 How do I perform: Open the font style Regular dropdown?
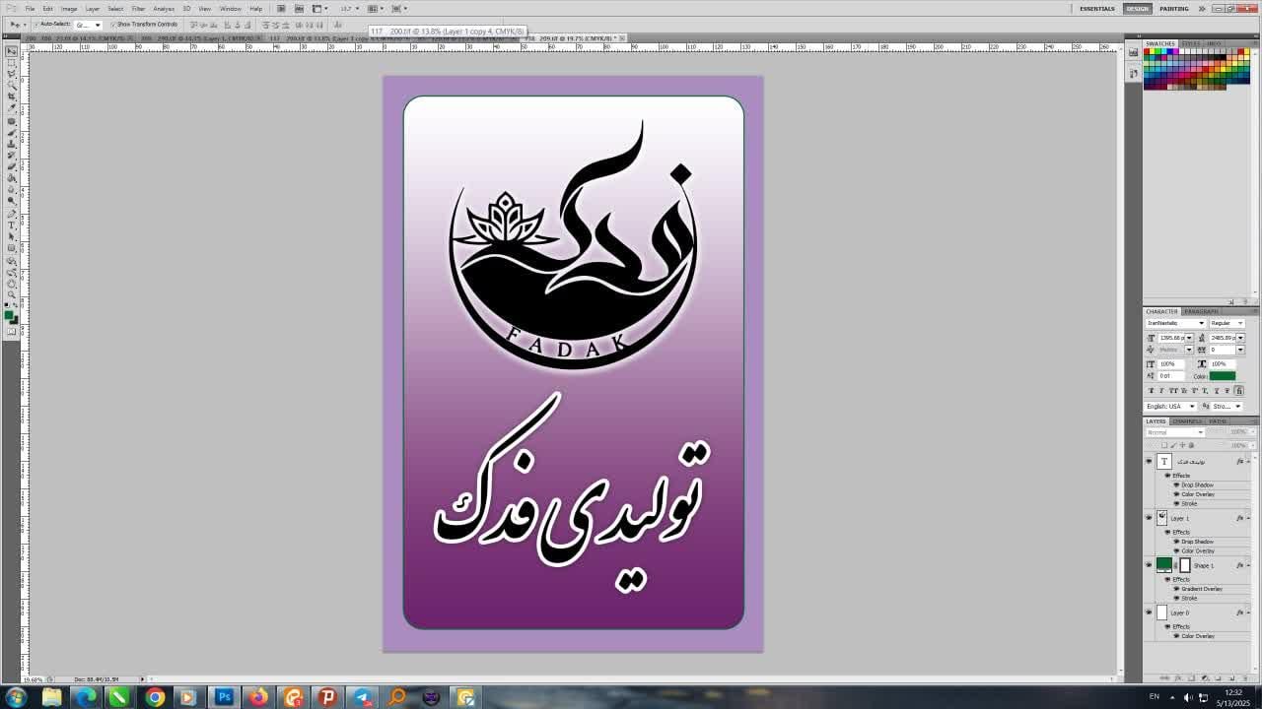pos(1227,323)
